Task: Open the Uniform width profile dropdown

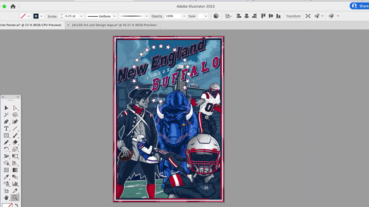Action: 114,16
